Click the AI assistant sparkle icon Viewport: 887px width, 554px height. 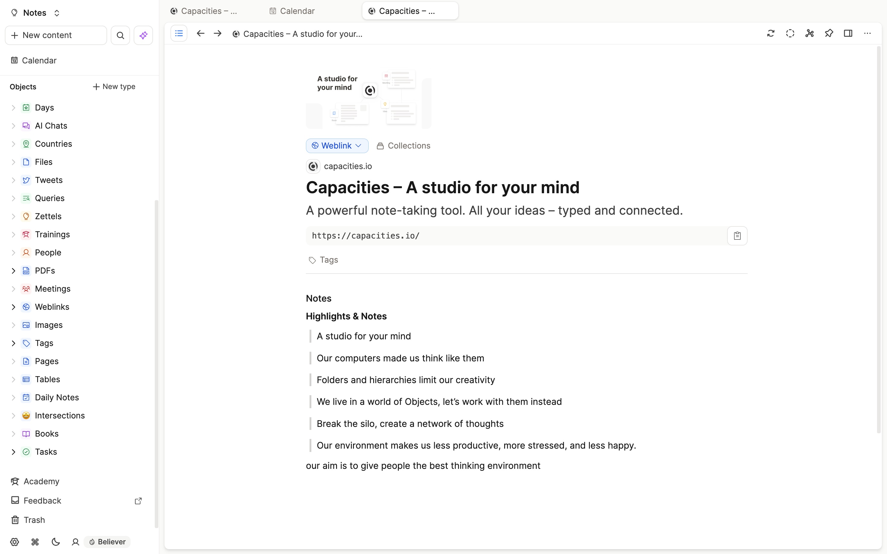143,35
